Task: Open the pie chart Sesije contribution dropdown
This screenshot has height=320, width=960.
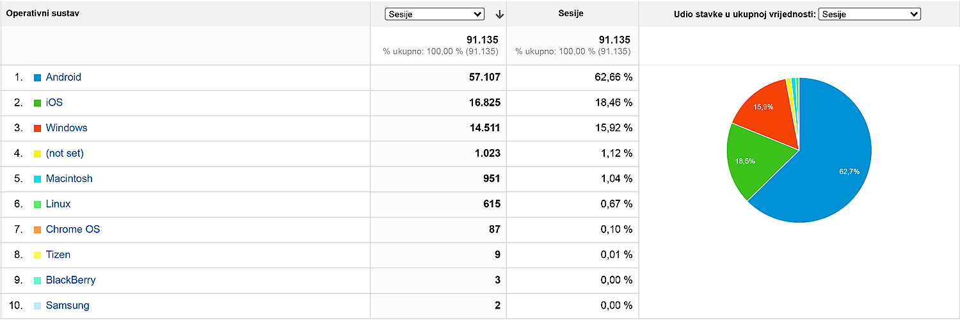Action: tap(869, 14)
